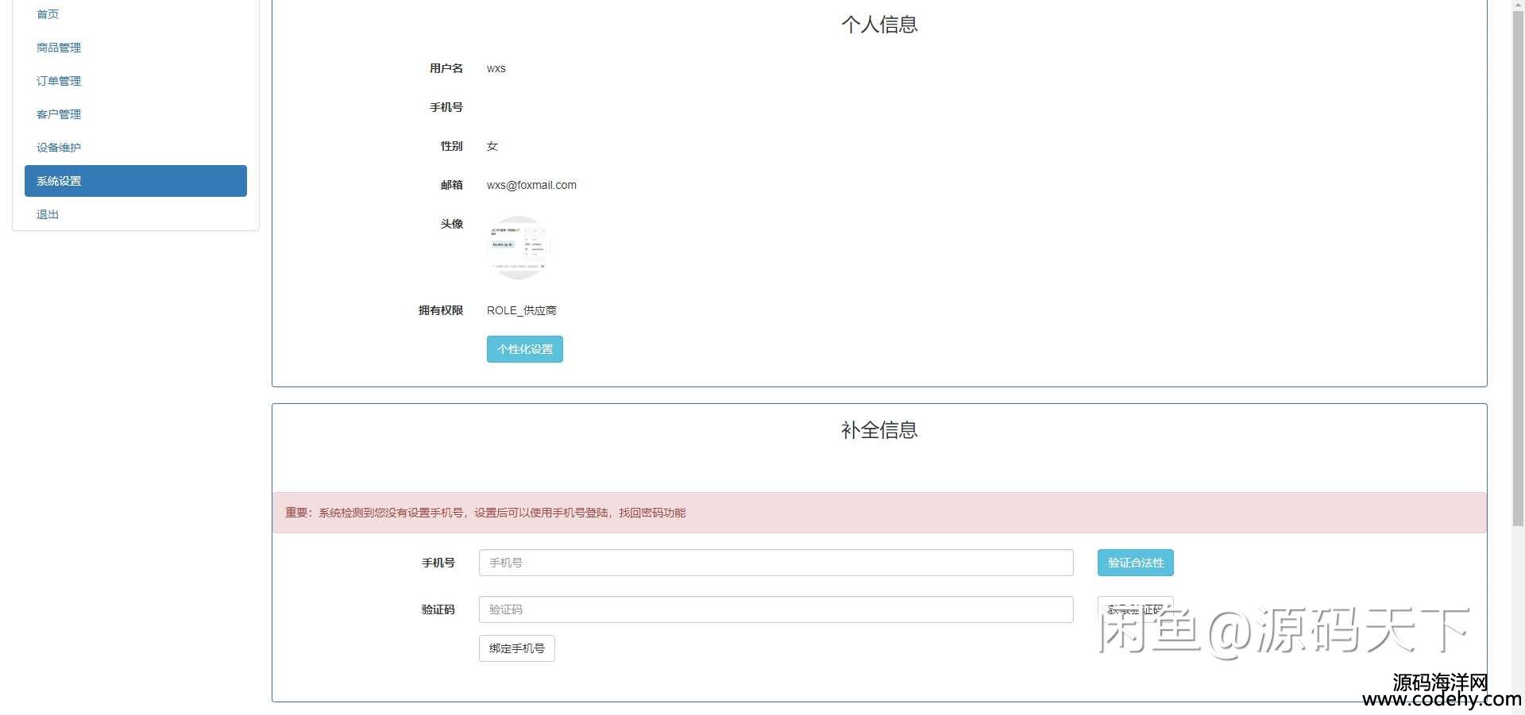1525x715 pixels.
Task: Focus the 手机号 input field
Action: 776,563
